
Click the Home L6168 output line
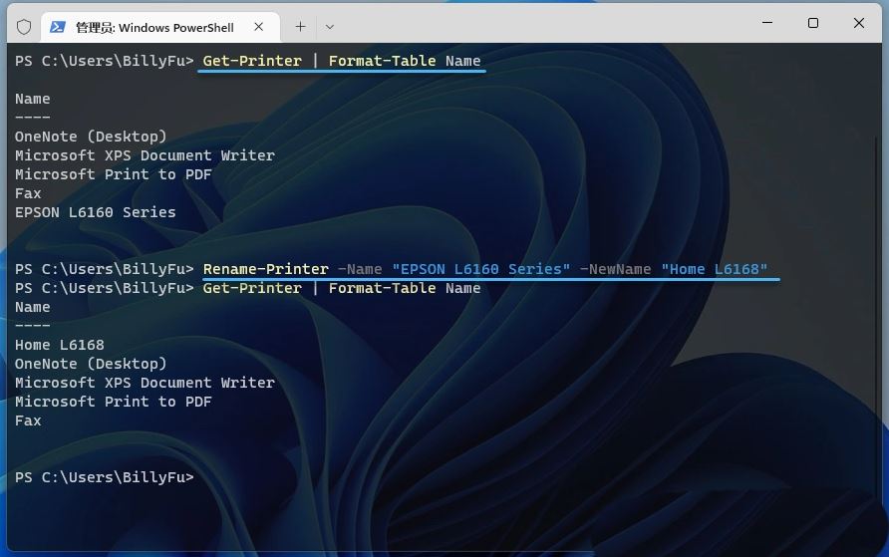click(x=60, y=345)
